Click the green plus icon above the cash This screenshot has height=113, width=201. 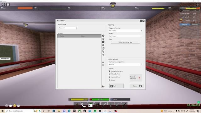[x=198, y=102]
